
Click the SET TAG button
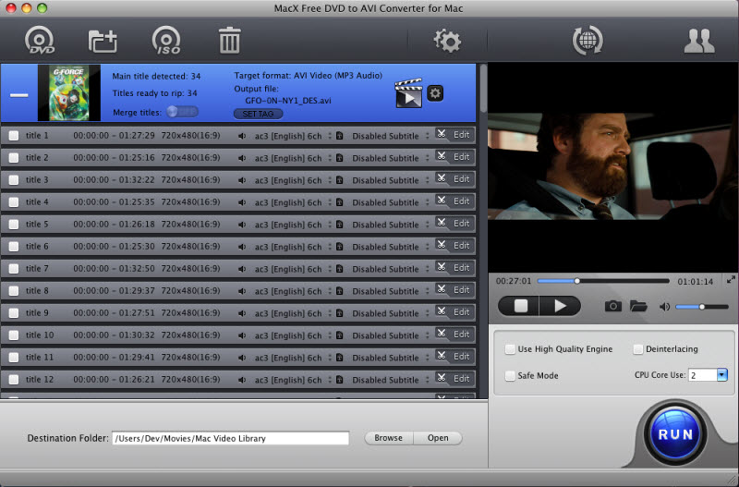pos(259,114)
